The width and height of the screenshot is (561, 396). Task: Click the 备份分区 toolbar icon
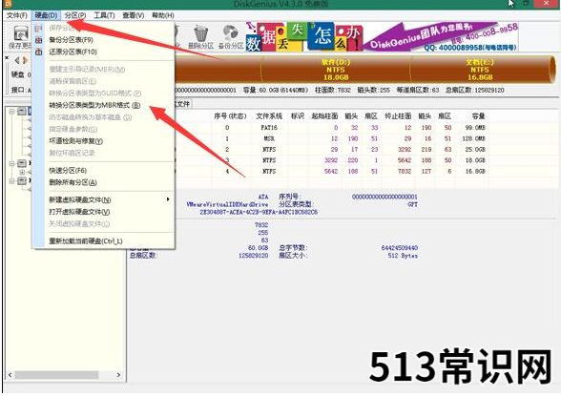coord(231,33)
